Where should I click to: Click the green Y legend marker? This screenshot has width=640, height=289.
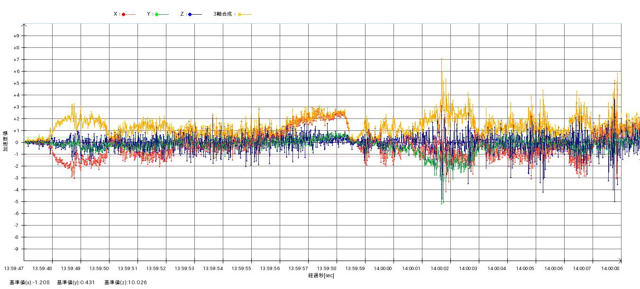click(x=157, y=14)
